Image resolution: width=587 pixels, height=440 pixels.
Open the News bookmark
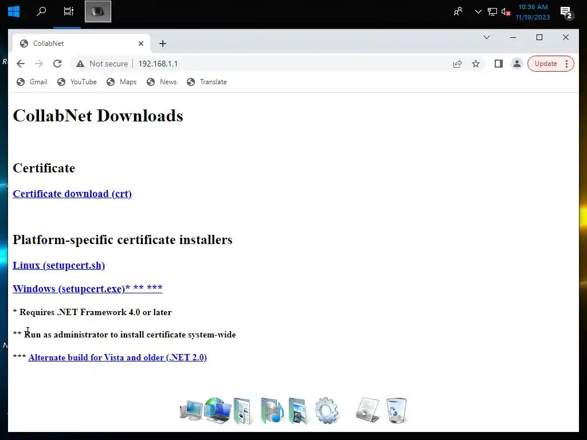coord(162,82)
